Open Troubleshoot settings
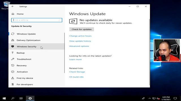 click(36, 59)
